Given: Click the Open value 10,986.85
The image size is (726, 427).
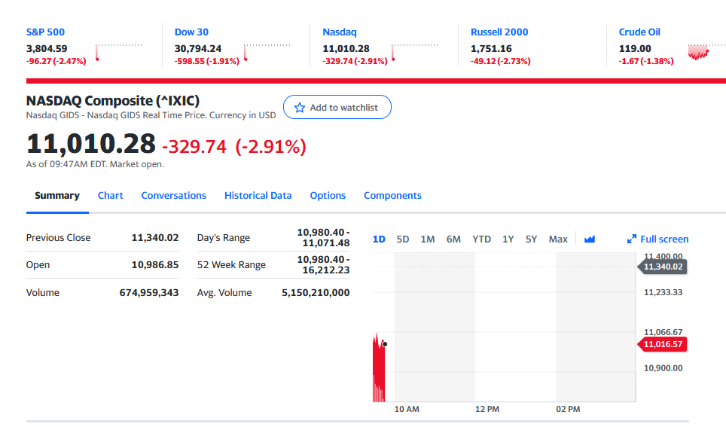Looking at the screenshot, I should click(x=155, y=265).
